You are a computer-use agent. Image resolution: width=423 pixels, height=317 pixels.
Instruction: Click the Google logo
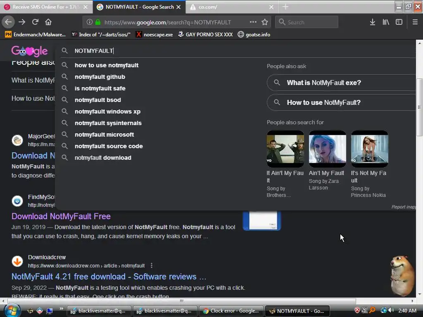pos(29,51)
